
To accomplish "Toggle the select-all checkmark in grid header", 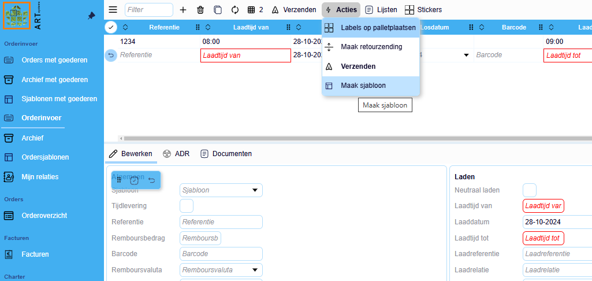I will point(111,27).
